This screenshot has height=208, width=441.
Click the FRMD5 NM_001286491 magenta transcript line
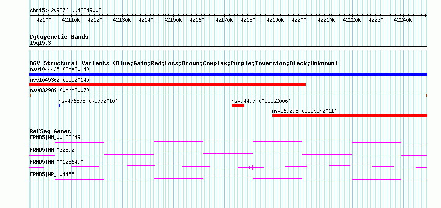(228, 142)
